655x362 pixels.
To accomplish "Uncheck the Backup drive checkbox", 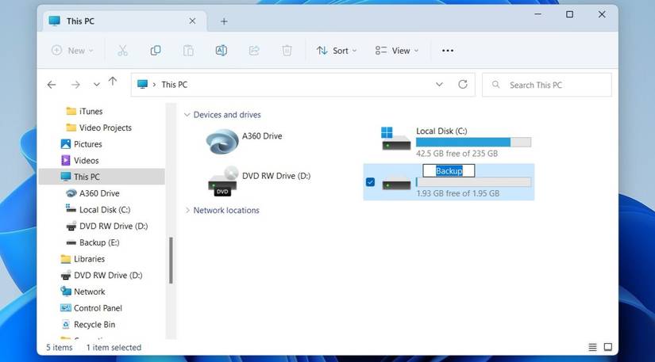I will pyautogui.click(x=371, y=182).
